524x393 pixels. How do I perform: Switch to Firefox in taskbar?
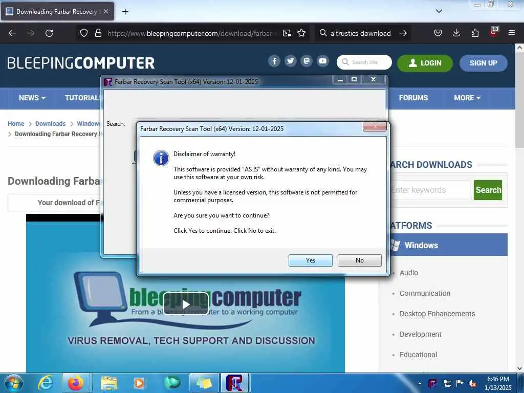(x=76, y=383)
